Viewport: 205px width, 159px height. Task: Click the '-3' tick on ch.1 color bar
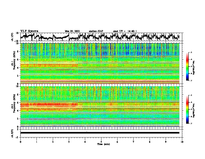191,52
